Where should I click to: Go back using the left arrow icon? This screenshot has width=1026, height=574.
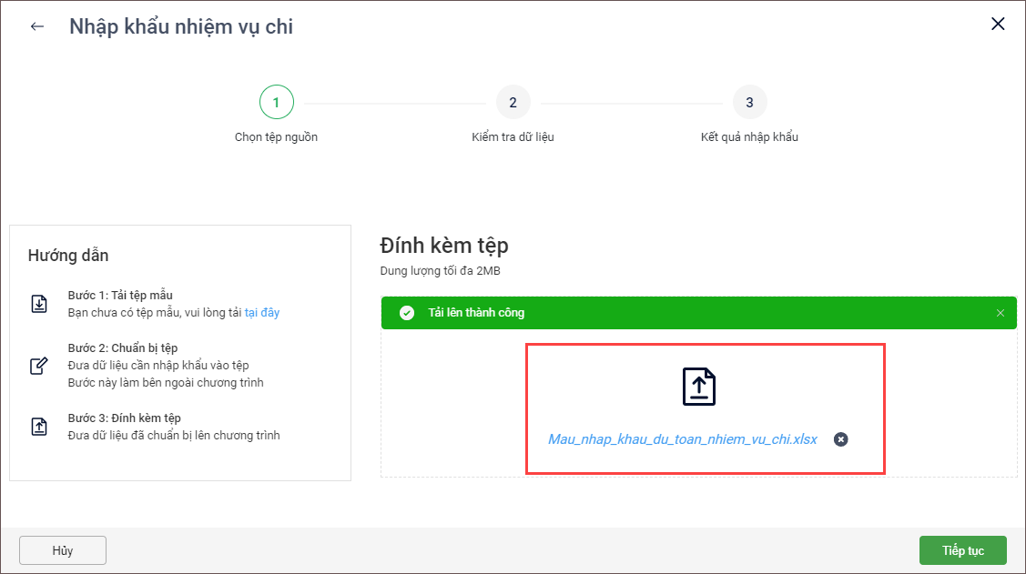tap(37, 26)
